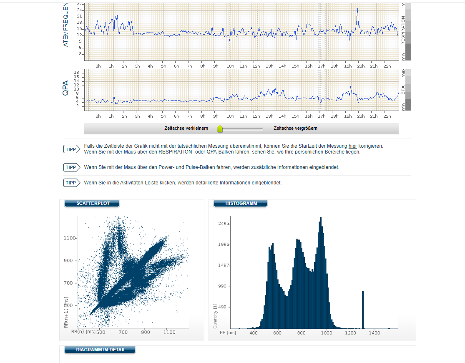Click the SCATTERPLOT panel header

pyautogui.click(x=92, y=203)
